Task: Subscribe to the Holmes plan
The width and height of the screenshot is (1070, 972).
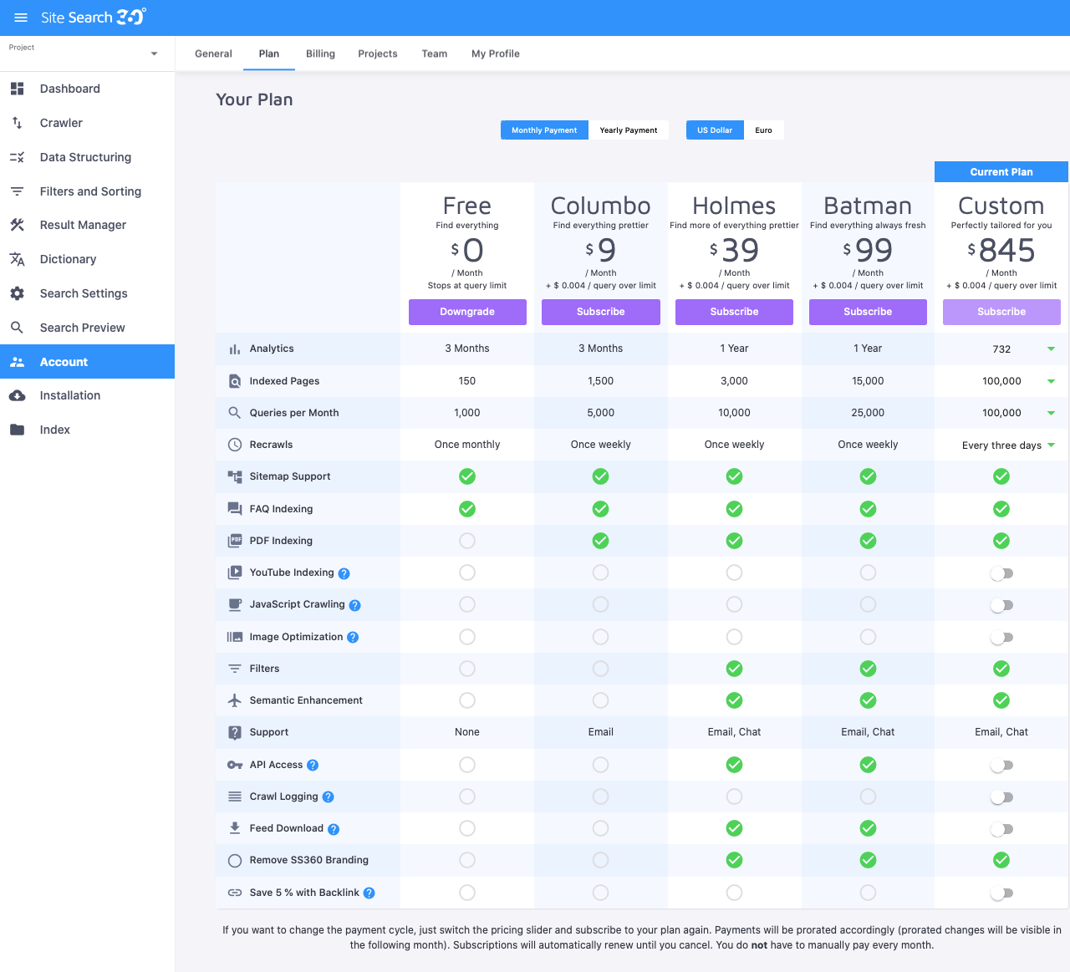Action: [734, 312]
